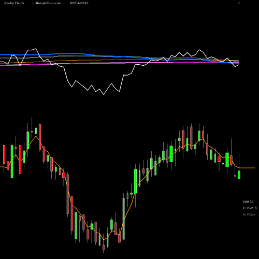Click the lowest trough of the white indicator line
This screenshot has width=259, height=259.
[x=104, y=94]
